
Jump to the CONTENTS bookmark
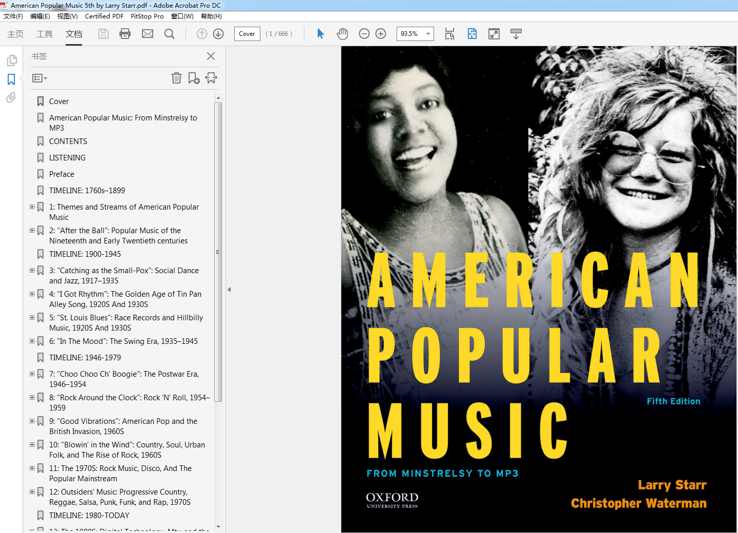click(68, 141)
